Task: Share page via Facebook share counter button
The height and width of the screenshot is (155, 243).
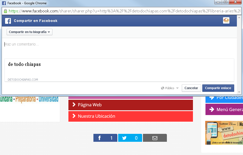Action: (105, 138)
